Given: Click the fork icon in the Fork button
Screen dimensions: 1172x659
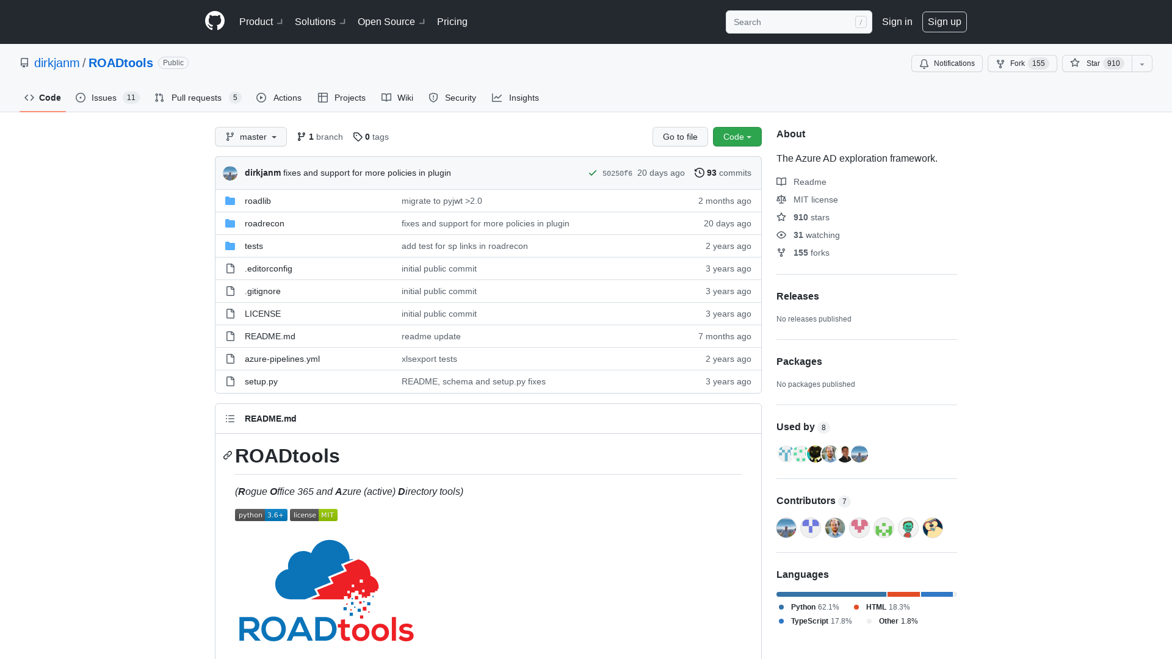Looking at the screenshot, I should (x=1000, y=63).
